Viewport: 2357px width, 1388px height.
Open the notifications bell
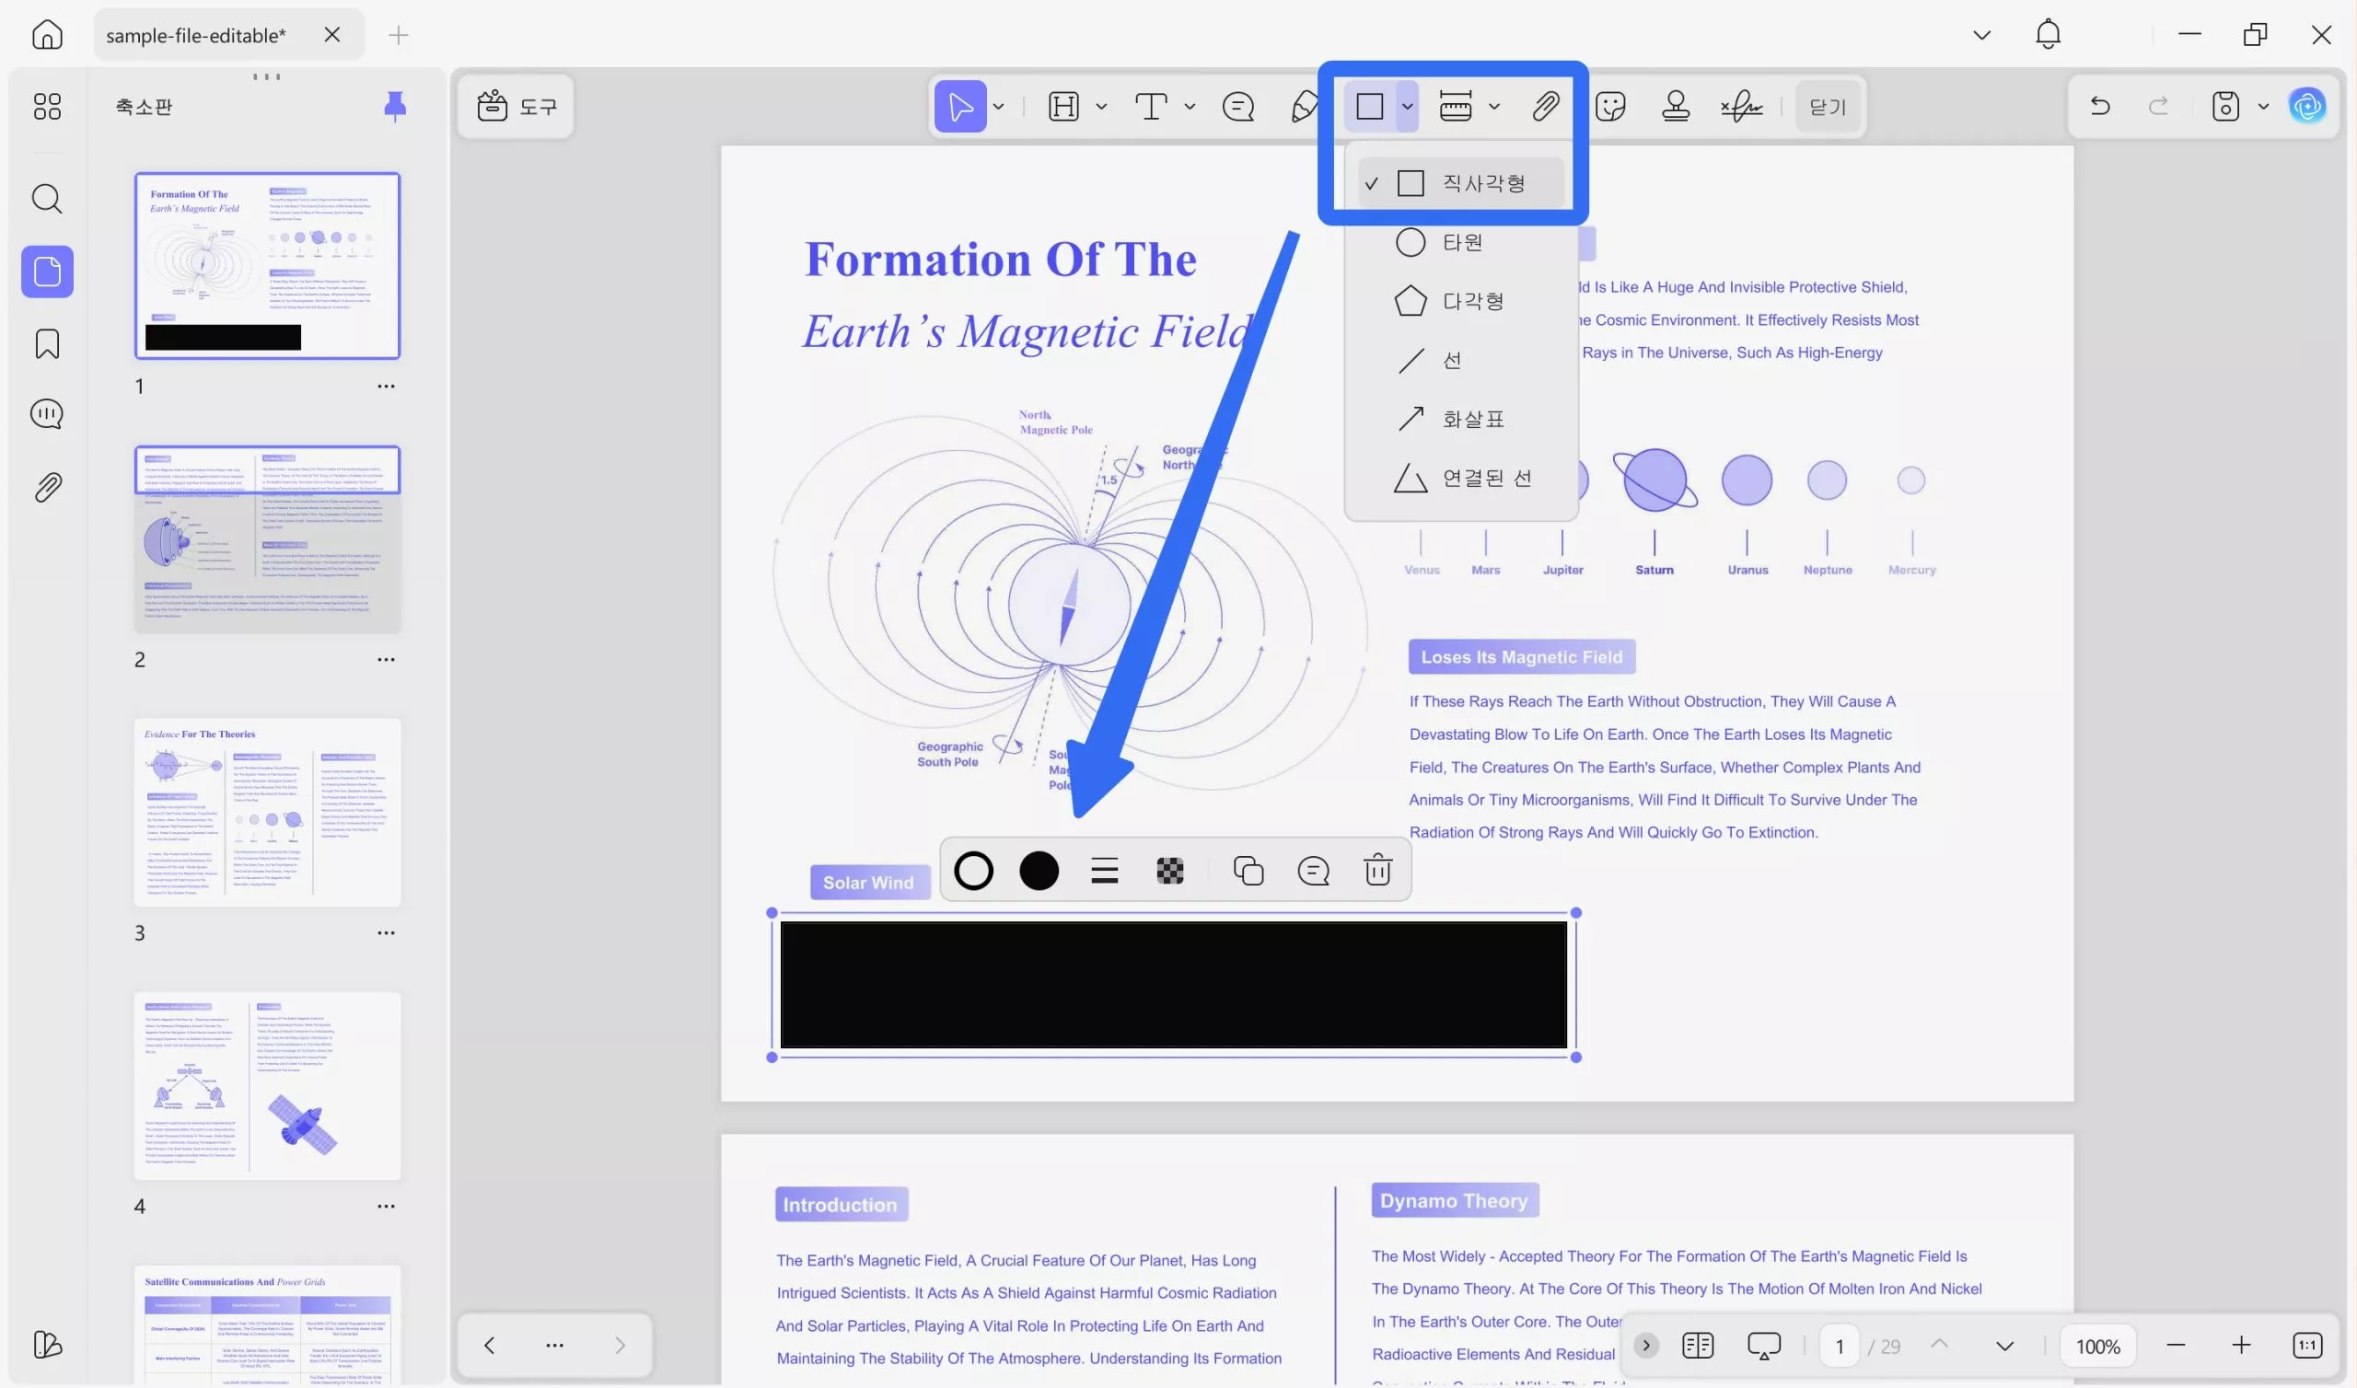click(x=2049, y=35)
